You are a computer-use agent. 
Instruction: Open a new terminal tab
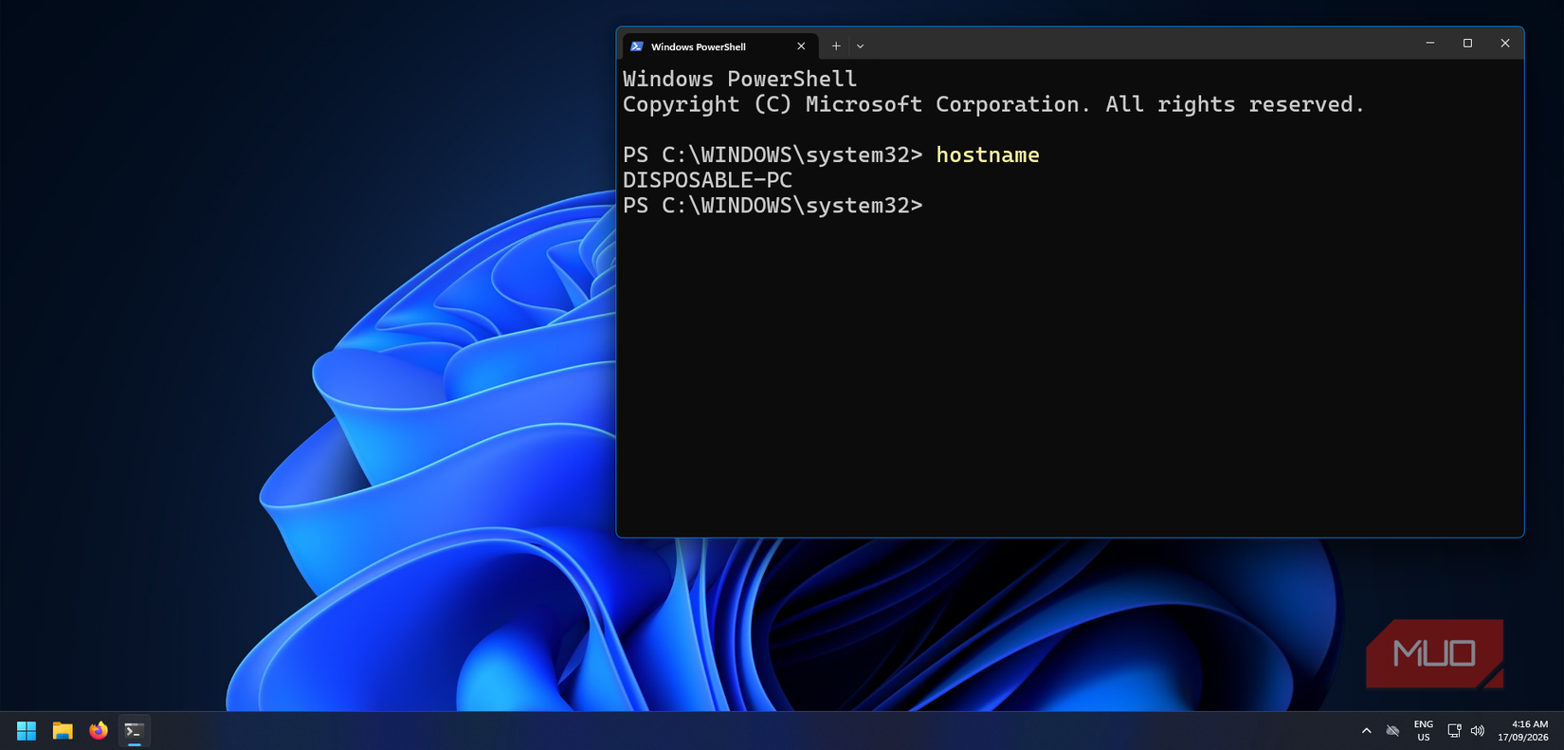pyautogui.click(x=836, y=46)
